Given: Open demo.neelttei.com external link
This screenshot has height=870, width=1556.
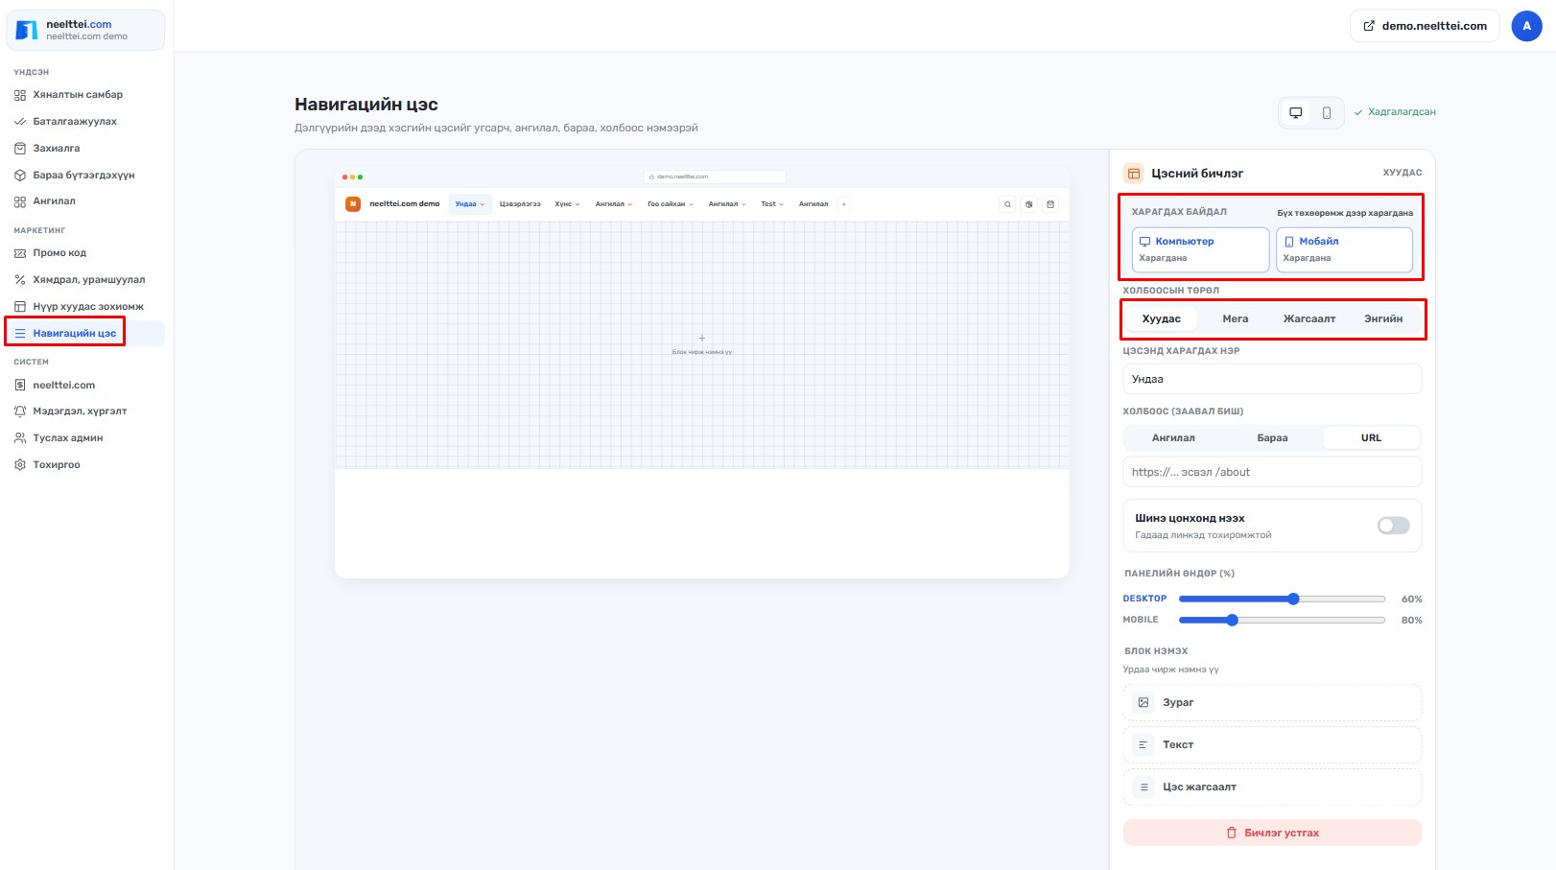Looking at the screenshot, I should pyautogui.click(x=1425, y=26).
